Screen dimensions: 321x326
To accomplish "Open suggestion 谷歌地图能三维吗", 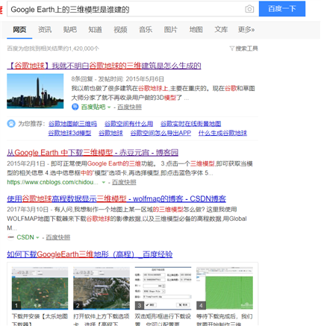I will point(72,123).
